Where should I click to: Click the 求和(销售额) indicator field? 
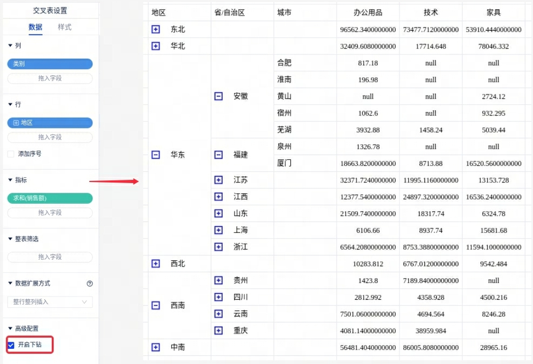pos(50,198)
